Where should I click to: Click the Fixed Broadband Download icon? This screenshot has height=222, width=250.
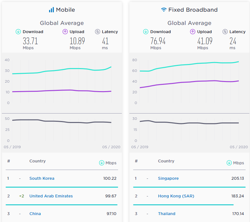pyautogui.click(x=145, y=32)
